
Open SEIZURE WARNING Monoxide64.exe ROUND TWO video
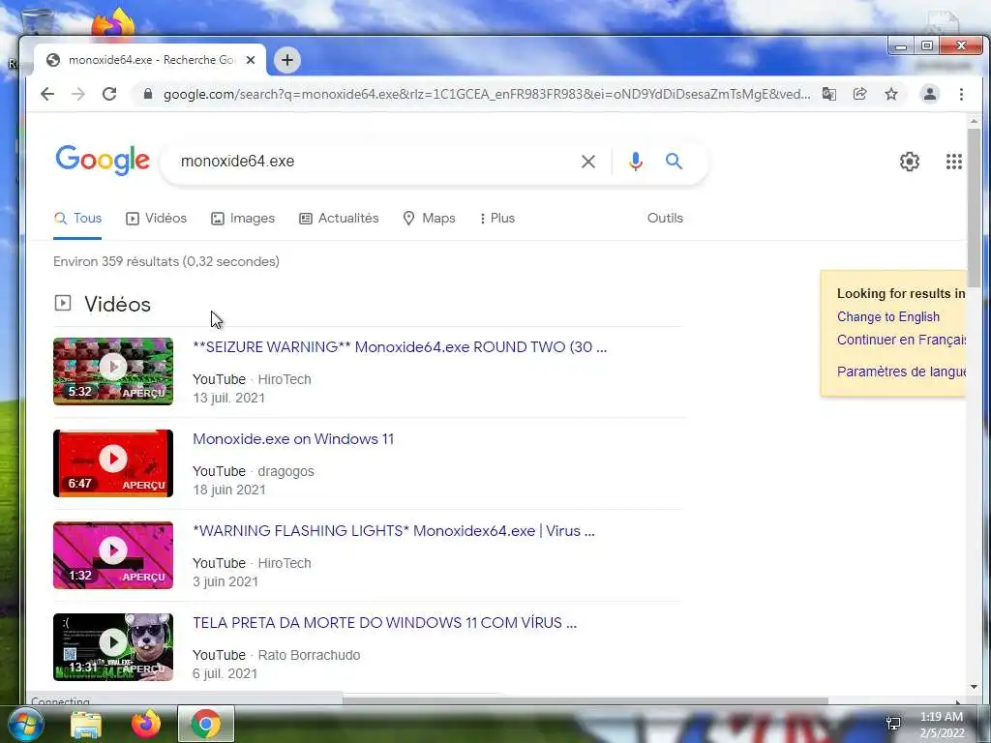pyautogui.click(x=400, y=347)
